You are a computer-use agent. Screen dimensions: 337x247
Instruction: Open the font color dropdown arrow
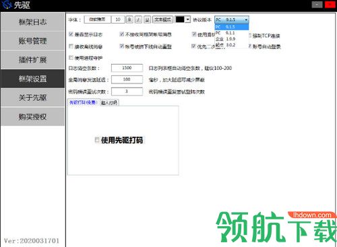(x=188, y=20)
